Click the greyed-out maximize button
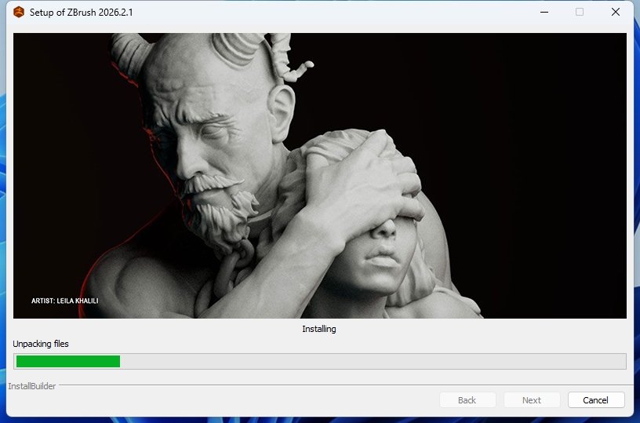640x423 pixels. pos(580,13)
